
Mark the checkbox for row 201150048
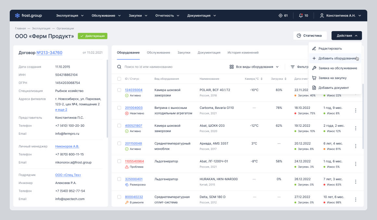click(x=119, y=143)
